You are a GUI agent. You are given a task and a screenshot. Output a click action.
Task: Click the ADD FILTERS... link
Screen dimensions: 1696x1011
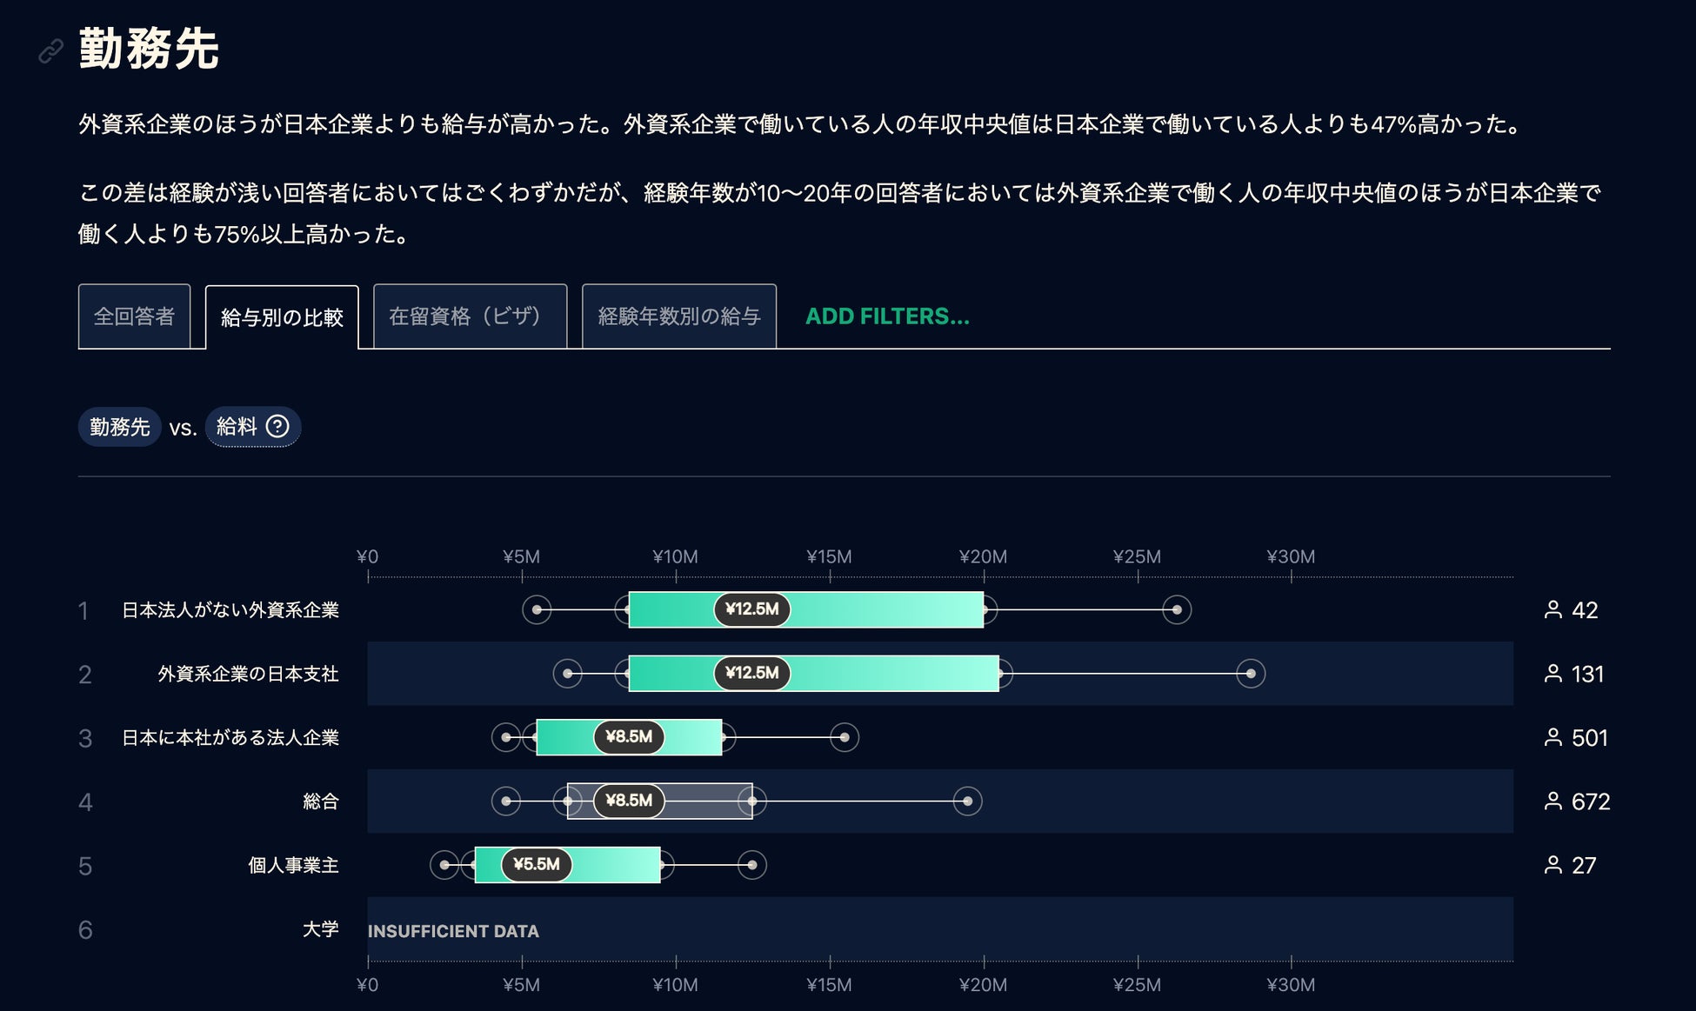pos(886,316)
